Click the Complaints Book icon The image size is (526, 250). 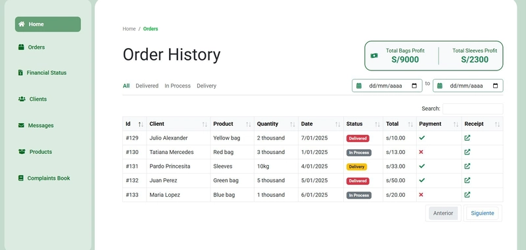21,178
